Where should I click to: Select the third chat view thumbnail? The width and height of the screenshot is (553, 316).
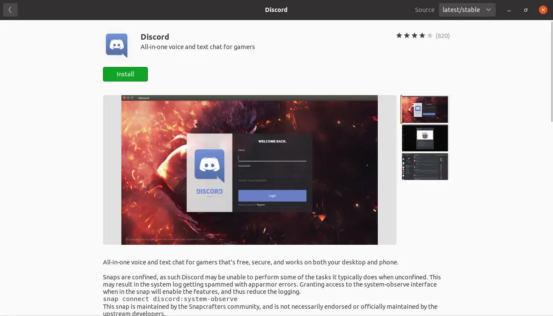[x=425, y=166]
